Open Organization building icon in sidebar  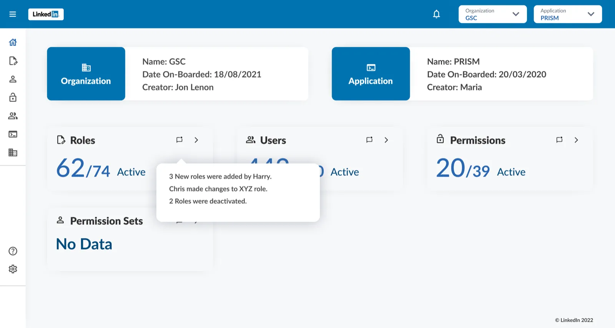(x=13, y=153)
